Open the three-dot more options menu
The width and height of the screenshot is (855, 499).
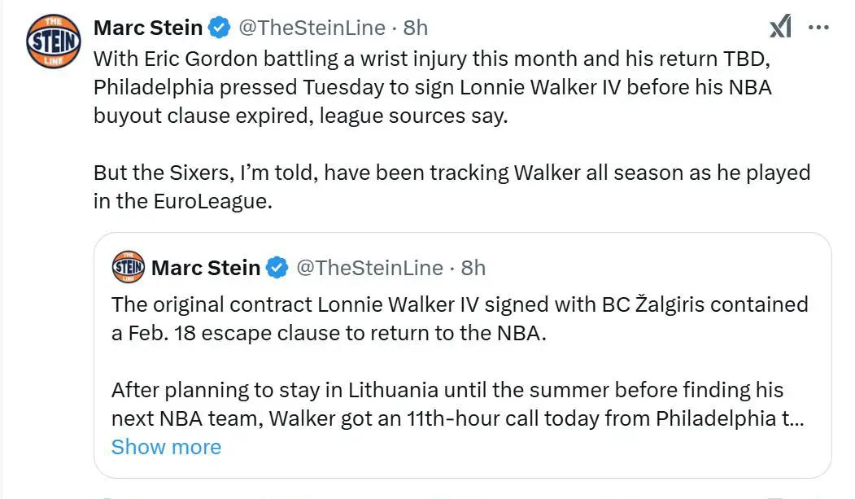(818, 27)
